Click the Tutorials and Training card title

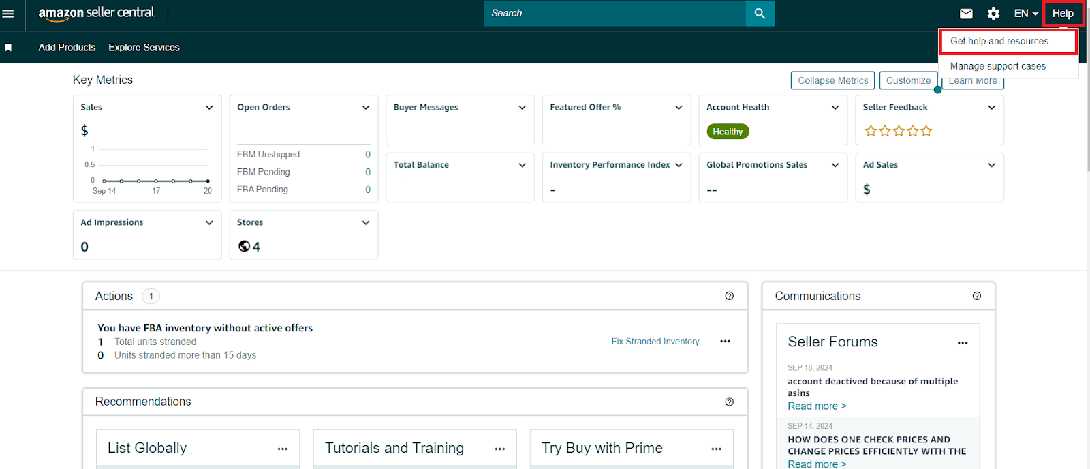(394, 448)
